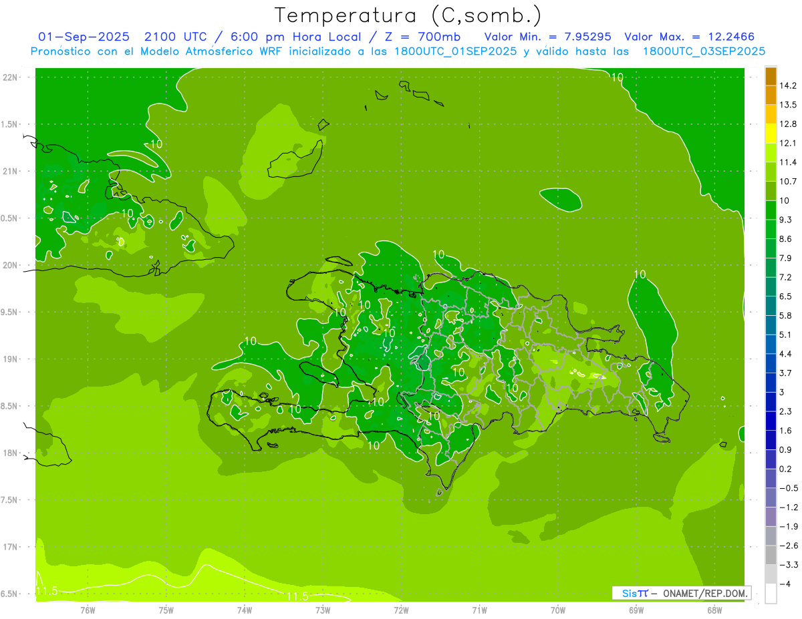Click the yellow legend swatch between 12.1 and 12.8
The height and width of the screenshot is (619, 802).
pyautogui.click(x=771, y=134)
